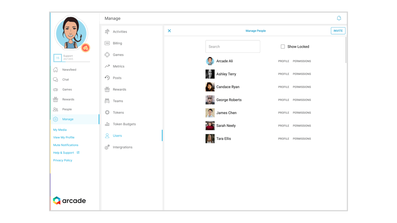397x223 pixels.
Task: Click the Billing card icon
Action: pyautogui.click(x=107, y=43)
